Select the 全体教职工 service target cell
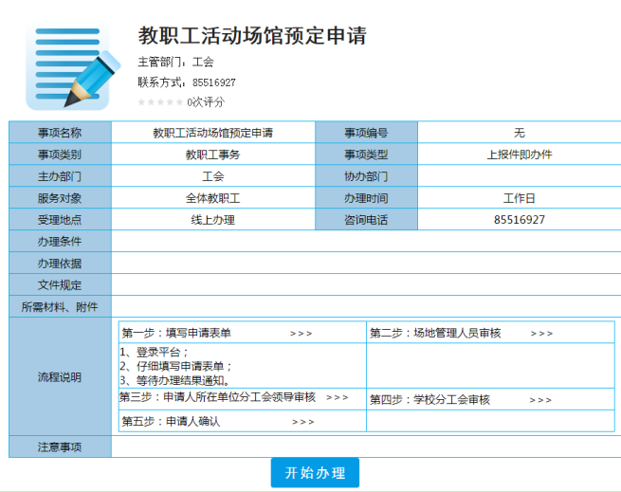The height and width of the screenshot is (492, 621). pos(212,198)
